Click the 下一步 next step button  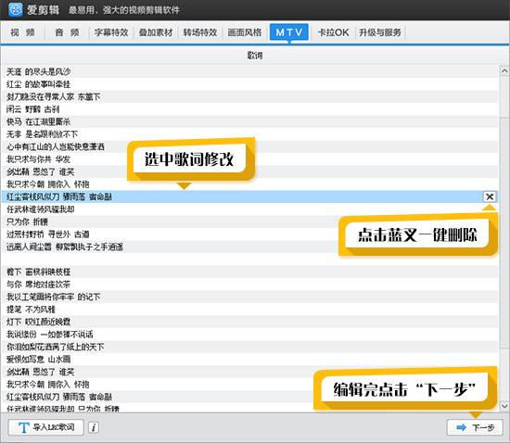point(475,427)
